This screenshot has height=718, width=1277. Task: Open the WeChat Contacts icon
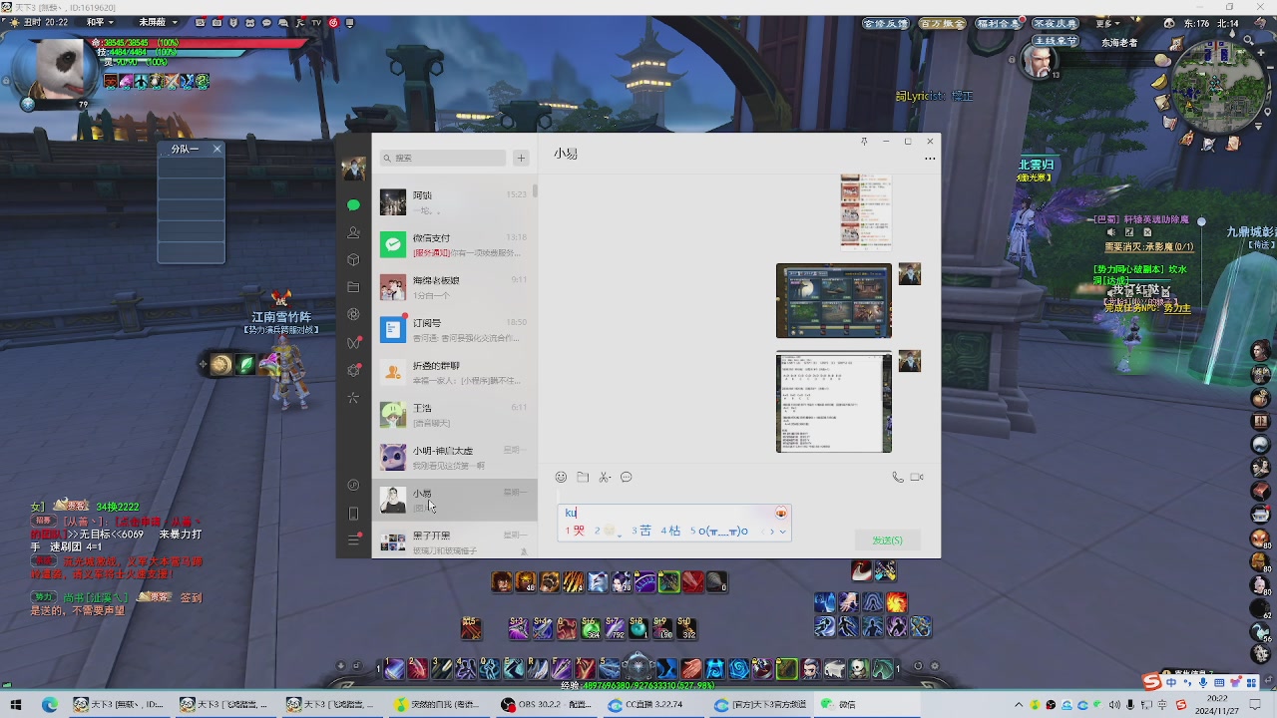pyautogui.click(x=353, y=232)
